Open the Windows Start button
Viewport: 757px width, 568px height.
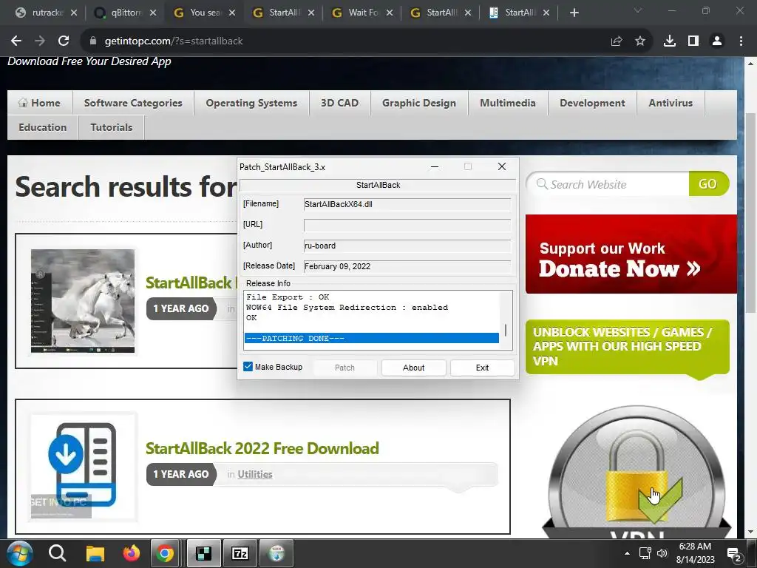[x=20, y=553]
